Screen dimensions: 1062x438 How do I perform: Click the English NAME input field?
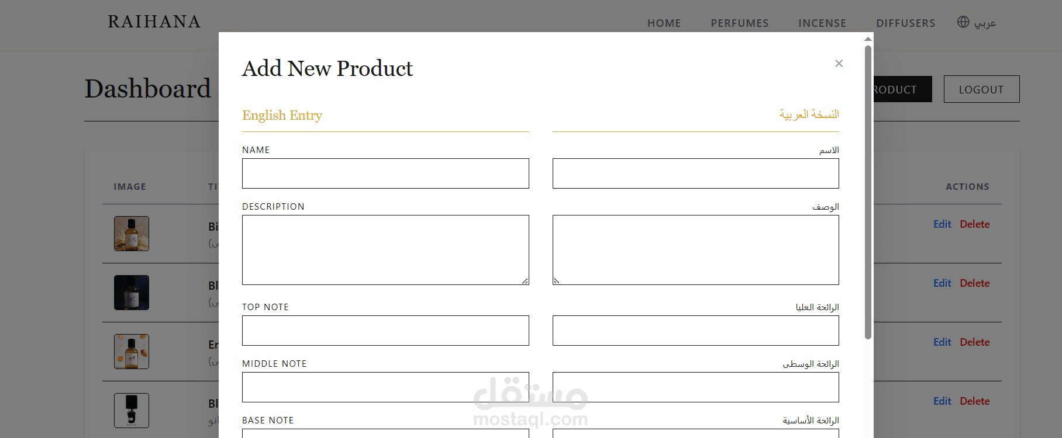[x=385, y=173]
